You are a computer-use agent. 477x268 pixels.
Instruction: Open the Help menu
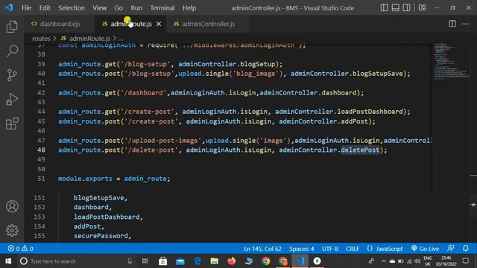(x=189, y=8)
